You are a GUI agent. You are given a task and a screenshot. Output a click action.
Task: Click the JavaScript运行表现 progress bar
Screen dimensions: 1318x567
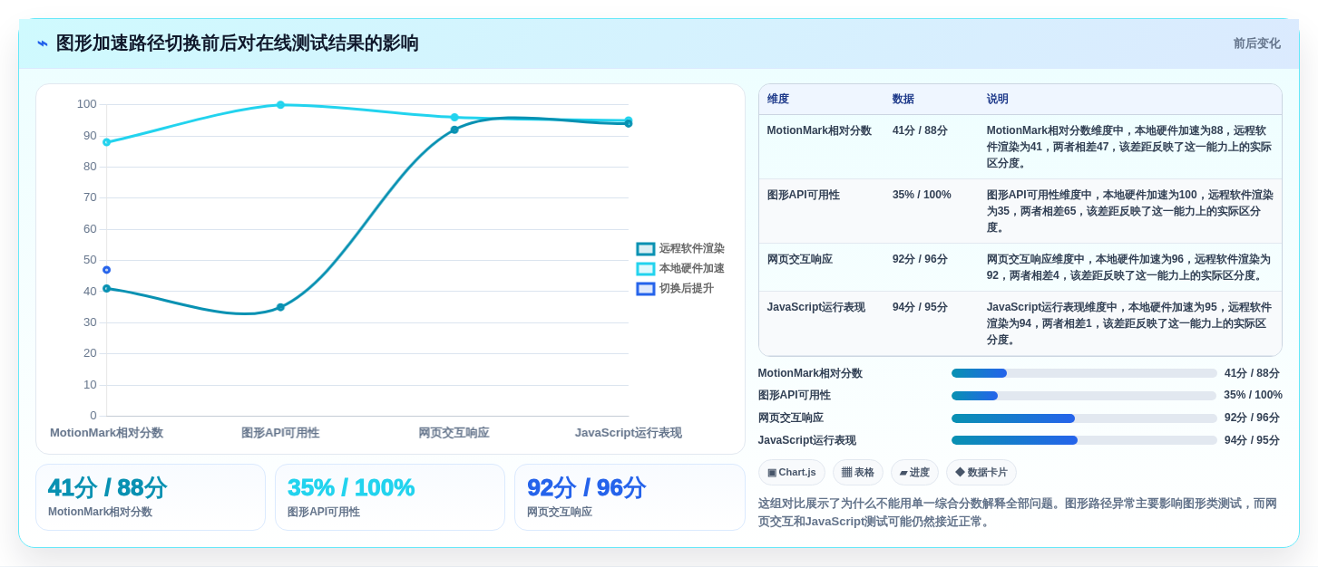point(1084,440)
